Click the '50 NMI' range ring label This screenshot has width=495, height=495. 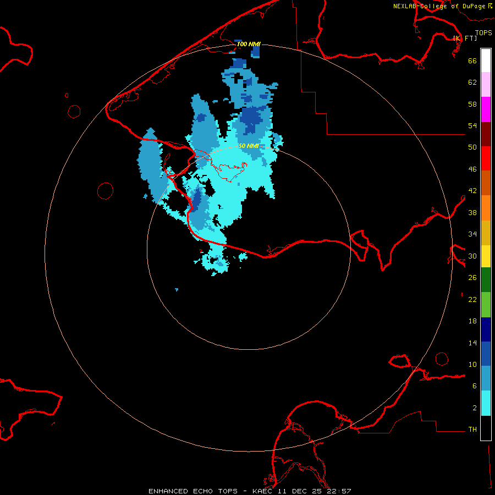coord(249,146)
